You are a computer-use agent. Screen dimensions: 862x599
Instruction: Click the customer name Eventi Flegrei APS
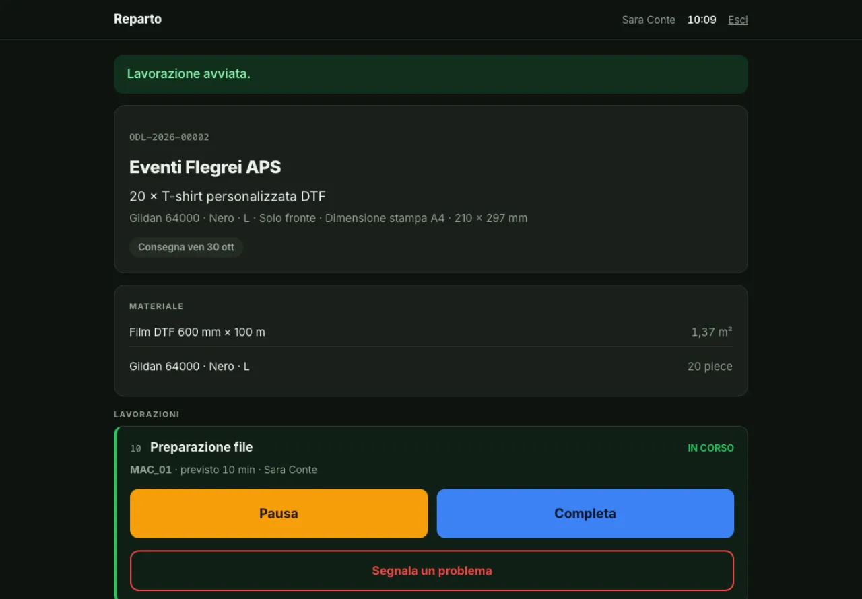coord(205,167)
